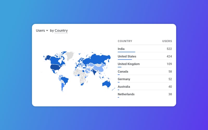
Task: Select the India row label
Action: [121, 49]
